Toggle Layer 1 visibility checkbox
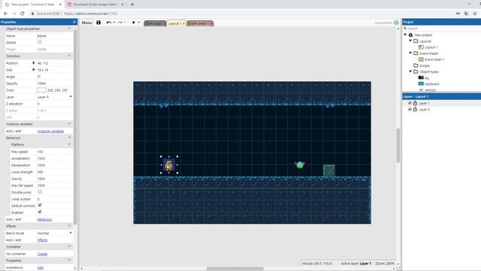The width and height of the screenshot is (481, 271). 410,103
